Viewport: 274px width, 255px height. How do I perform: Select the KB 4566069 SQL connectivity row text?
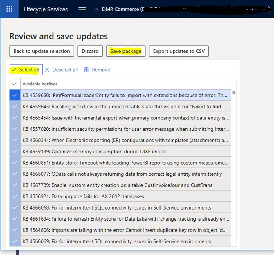tap(117, 241)
